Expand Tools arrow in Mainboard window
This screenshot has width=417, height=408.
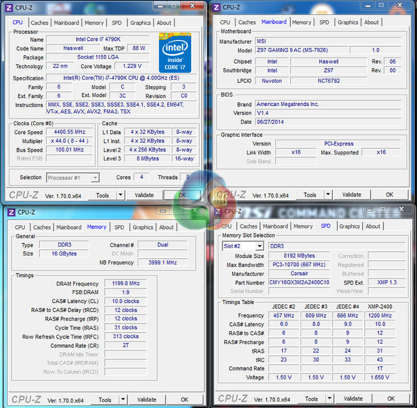pos(328,194)
